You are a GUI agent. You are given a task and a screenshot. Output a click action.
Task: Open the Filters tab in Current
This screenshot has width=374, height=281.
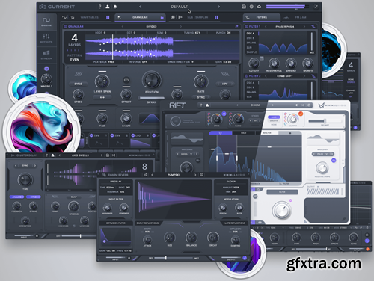pos(262,17)
